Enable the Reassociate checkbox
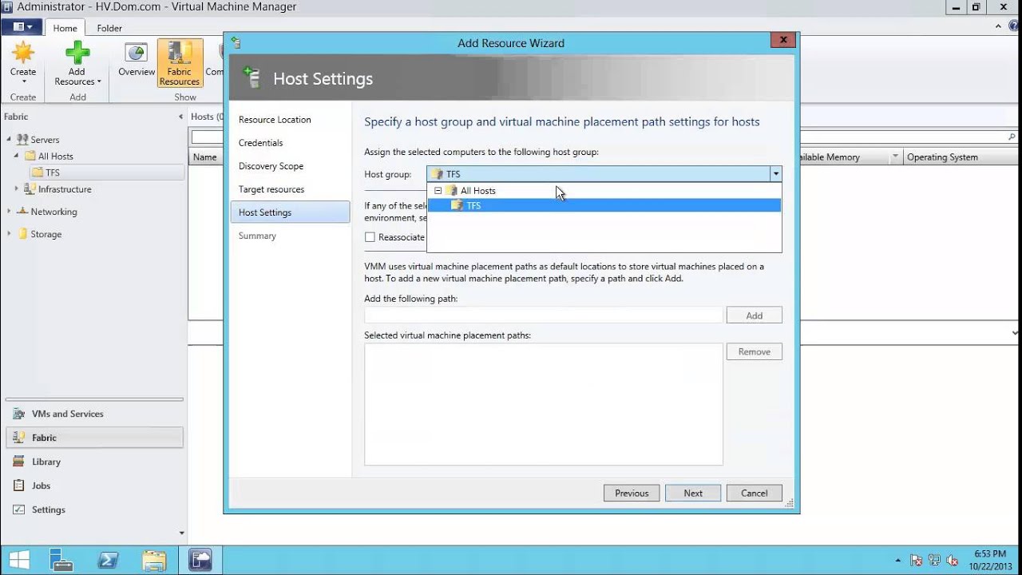The image size is (1022, 575). point(370,237)
